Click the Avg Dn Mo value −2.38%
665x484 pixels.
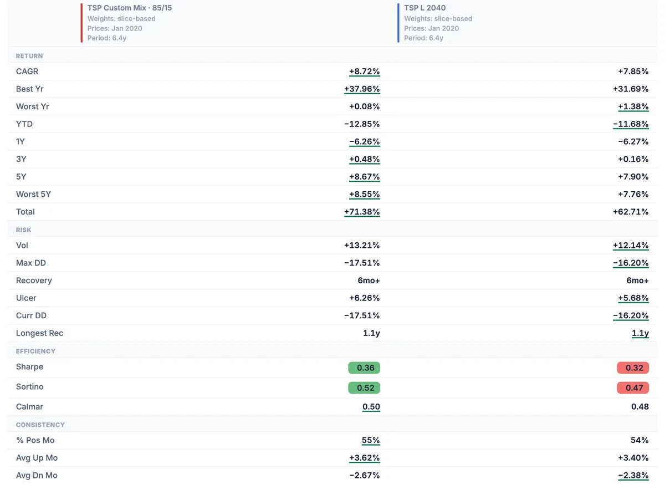pos(633,476)
